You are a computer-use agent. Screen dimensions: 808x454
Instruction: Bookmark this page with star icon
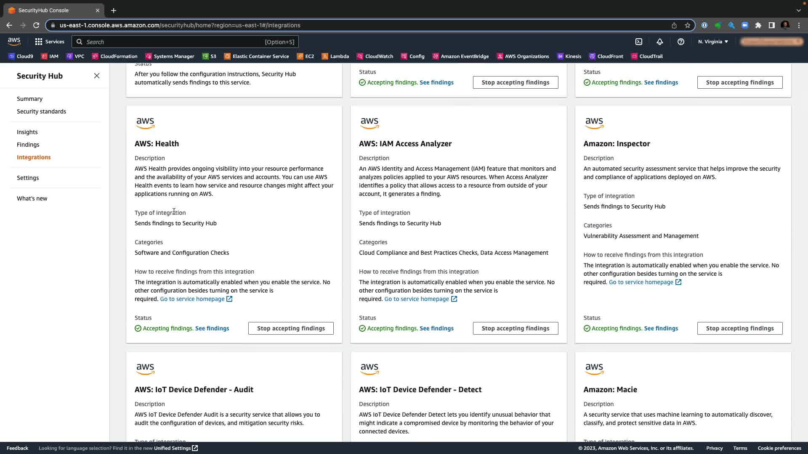(x=687, y=25)
